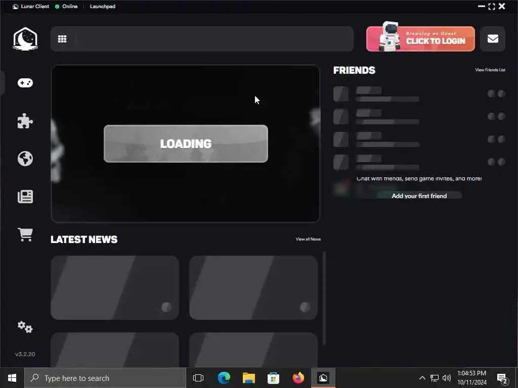Open Task View in the taskbar
Image resolution: width=518 pixels, height=388 pixels.
198,378
